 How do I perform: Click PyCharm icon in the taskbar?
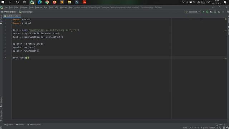point(32,2)
